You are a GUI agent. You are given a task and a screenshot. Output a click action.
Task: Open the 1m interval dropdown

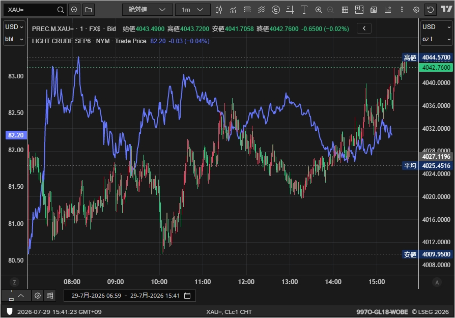[193, 10]
